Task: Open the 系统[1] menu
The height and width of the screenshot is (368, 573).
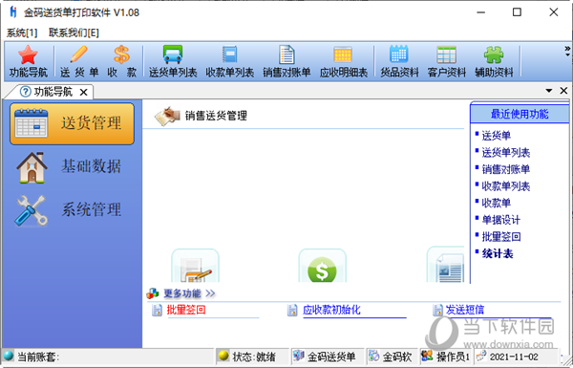Action: point(22,32)
